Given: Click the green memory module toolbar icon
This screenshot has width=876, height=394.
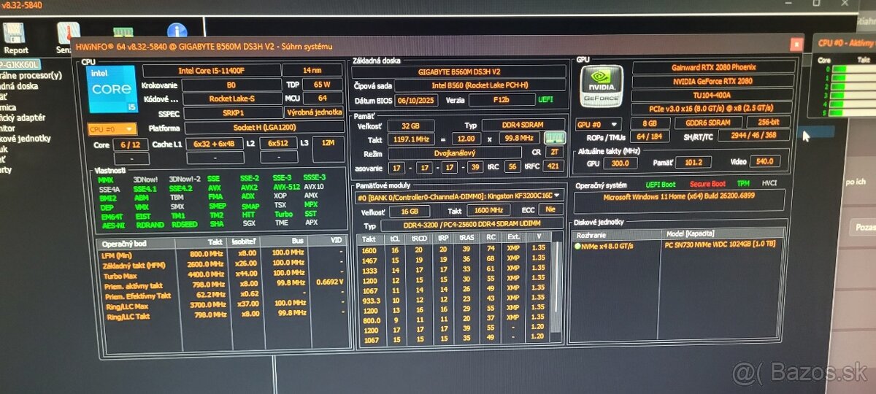Looking at the screenshot, I should 123,33.
